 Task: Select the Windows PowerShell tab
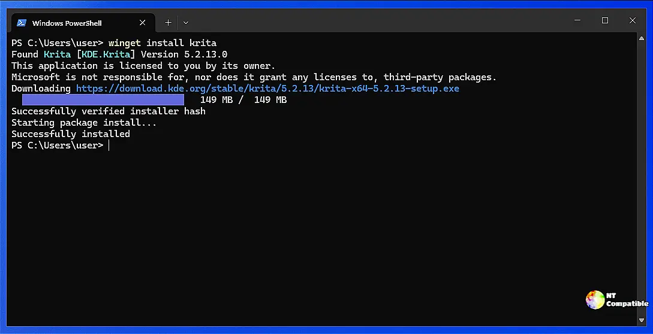(67, 23)
